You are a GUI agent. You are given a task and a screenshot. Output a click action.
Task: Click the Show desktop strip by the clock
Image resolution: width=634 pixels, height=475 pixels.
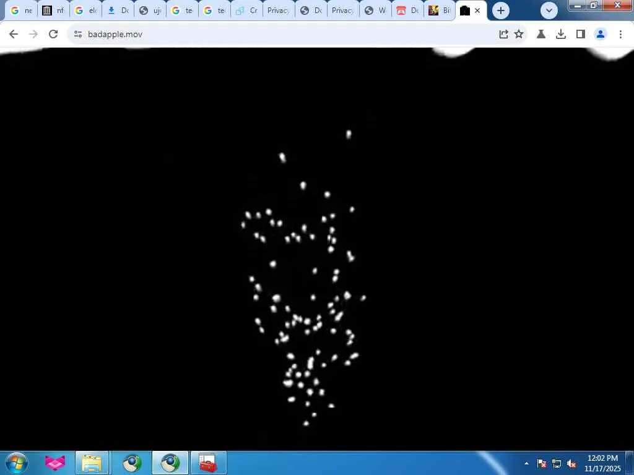(630, 463)
